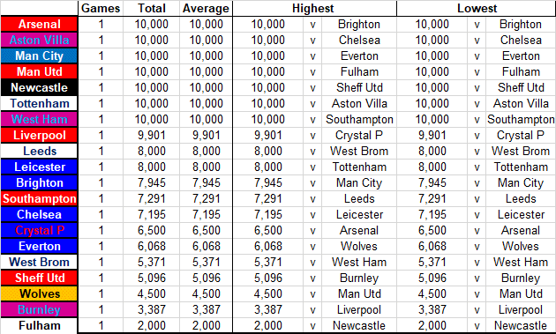Click Crystal P highest opponent for Liverpool
Screen dimensions: 556x334
click(359, 135)
